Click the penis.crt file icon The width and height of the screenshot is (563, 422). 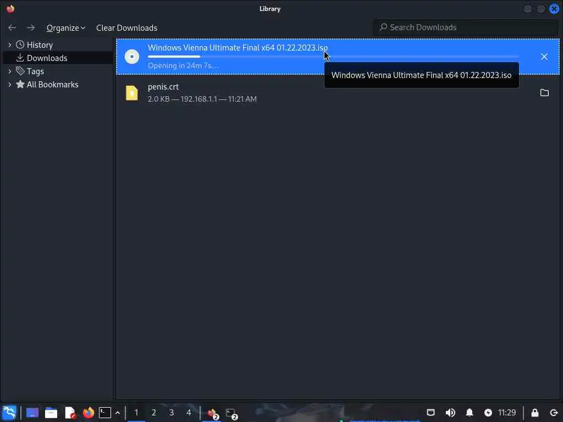pyautogui.click(x=132, y=93)
